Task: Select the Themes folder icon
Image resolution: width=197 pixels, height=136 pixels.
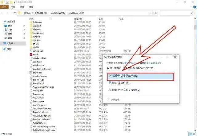Action: point(31,30)
